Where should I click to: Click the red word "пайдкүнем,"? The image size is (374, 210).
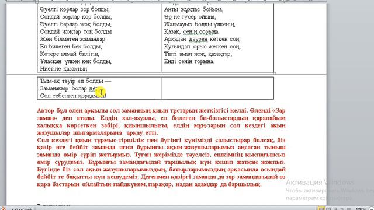[x=130, y=184]
